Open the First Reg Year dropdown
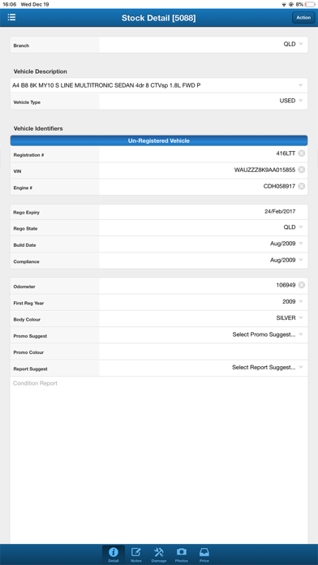 pos(204,302)
